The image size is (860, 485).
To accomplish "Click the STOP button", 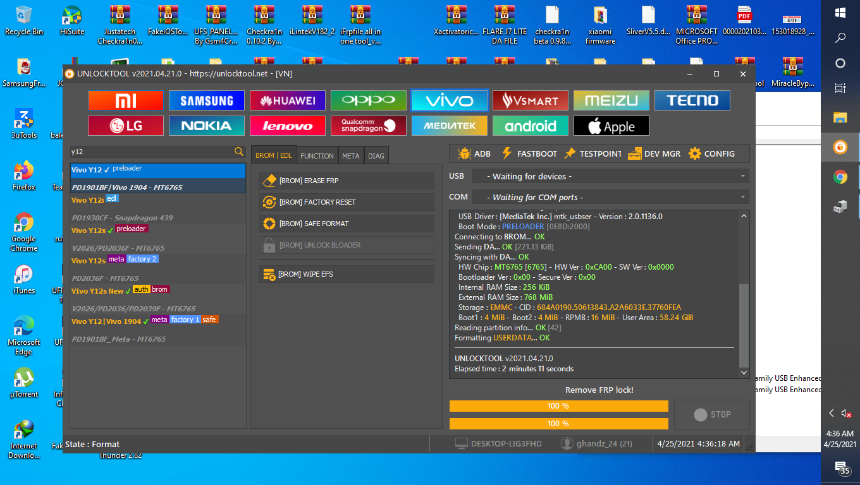I will (x=712, y=414).
